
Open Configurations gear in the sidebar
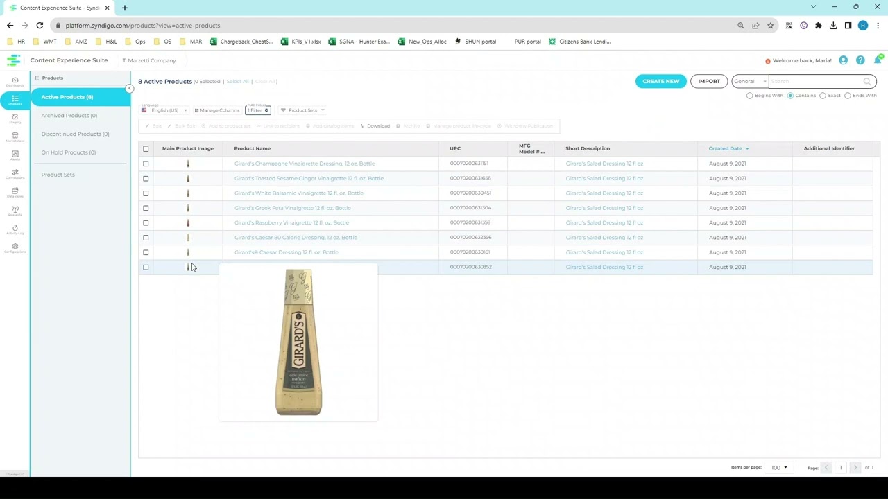[x=15, y=248]
